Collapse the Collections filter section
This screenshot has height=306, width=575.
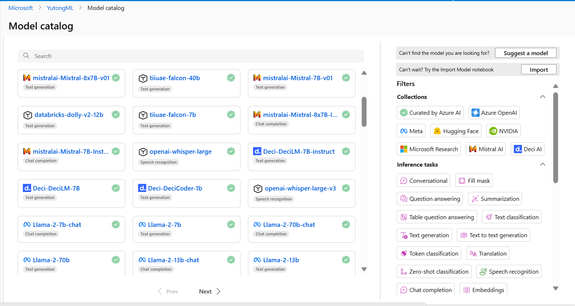[543, 97]
